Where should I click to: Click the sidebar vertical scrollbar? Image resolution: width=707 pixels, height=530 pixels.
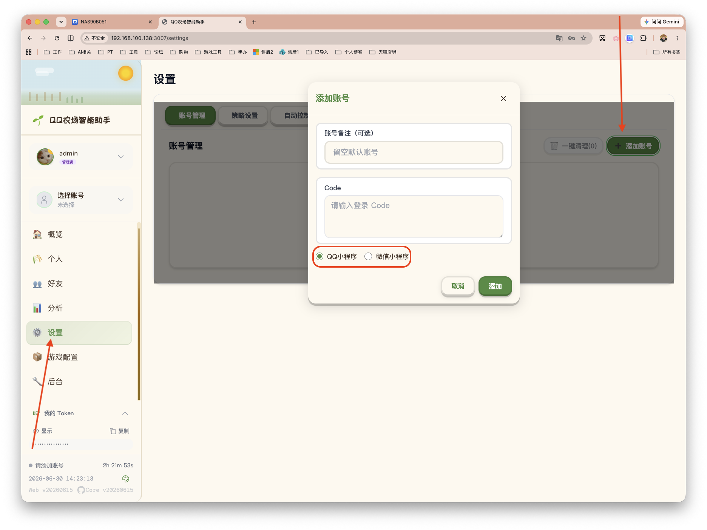pos(139,313)
